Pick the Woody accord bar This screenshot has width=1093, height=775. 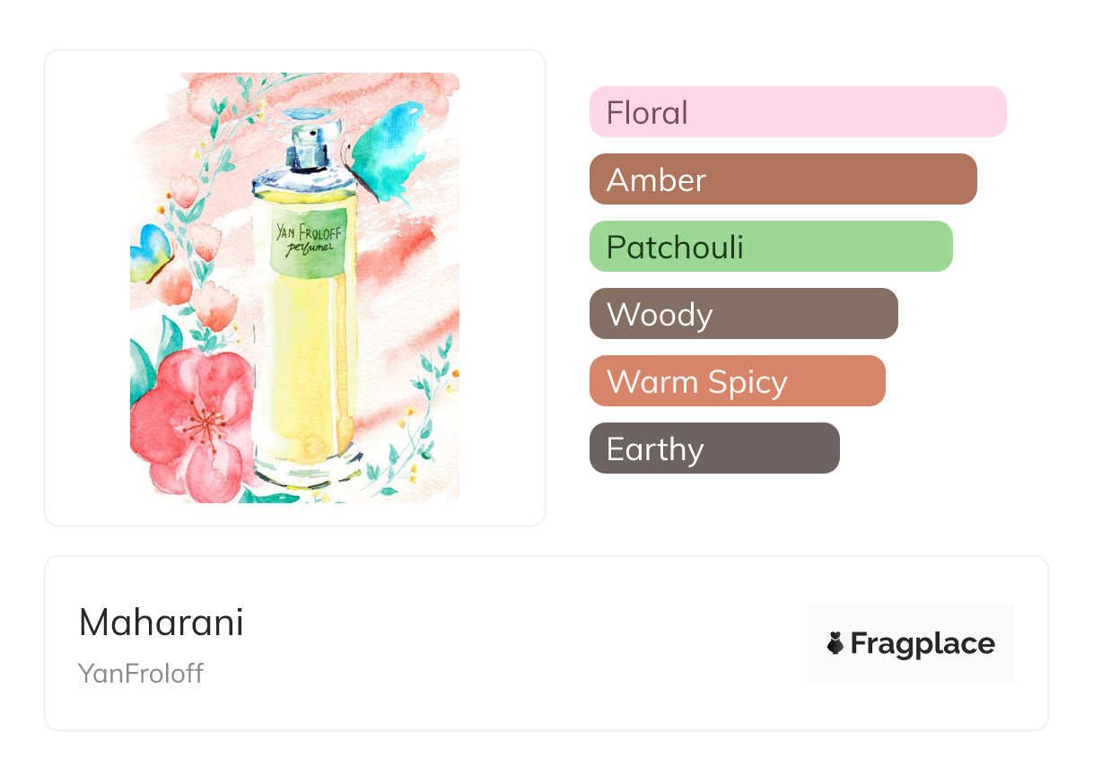pos(743,314)
